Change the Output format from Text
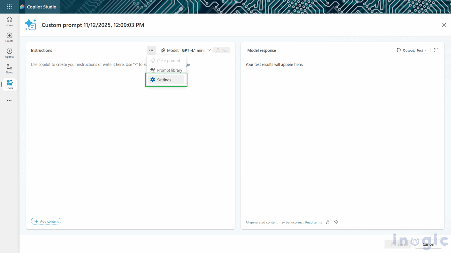 click(422, 50)
